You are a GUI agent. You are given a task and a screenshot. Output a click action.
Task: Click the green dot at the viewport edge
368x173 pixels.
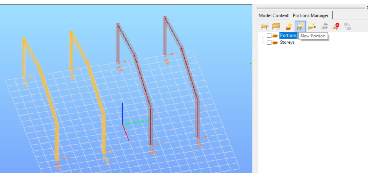point(250,64)
